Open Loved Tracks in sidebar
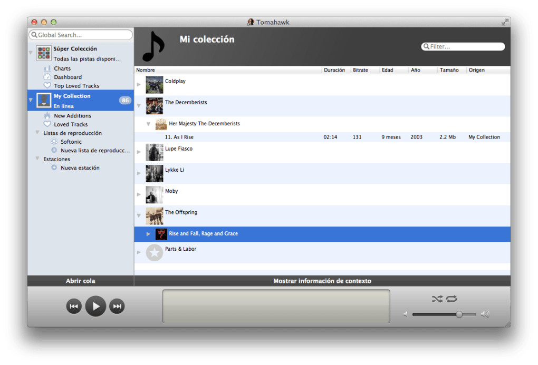 coord(71,124)
